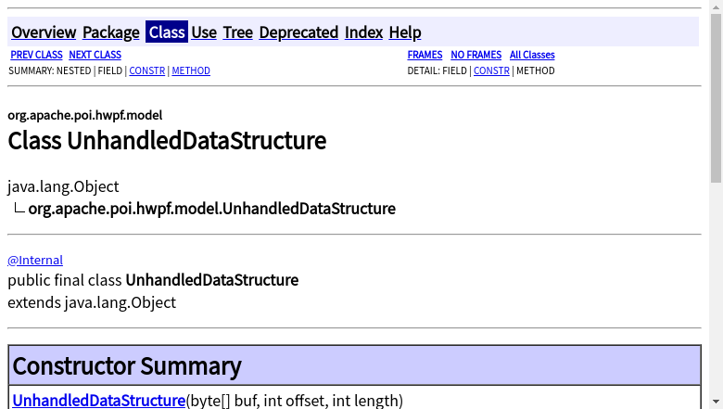The image size is (723, 409).
Task: Open the Help page
Action: [x=405, y=32]
